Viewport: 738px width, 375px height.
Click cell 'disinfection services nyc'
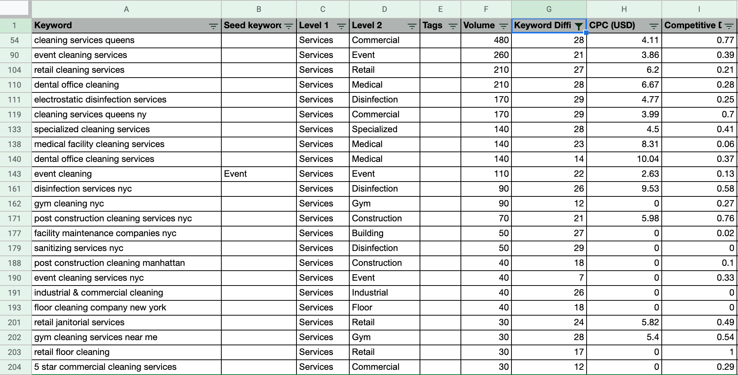click(126, 189)
